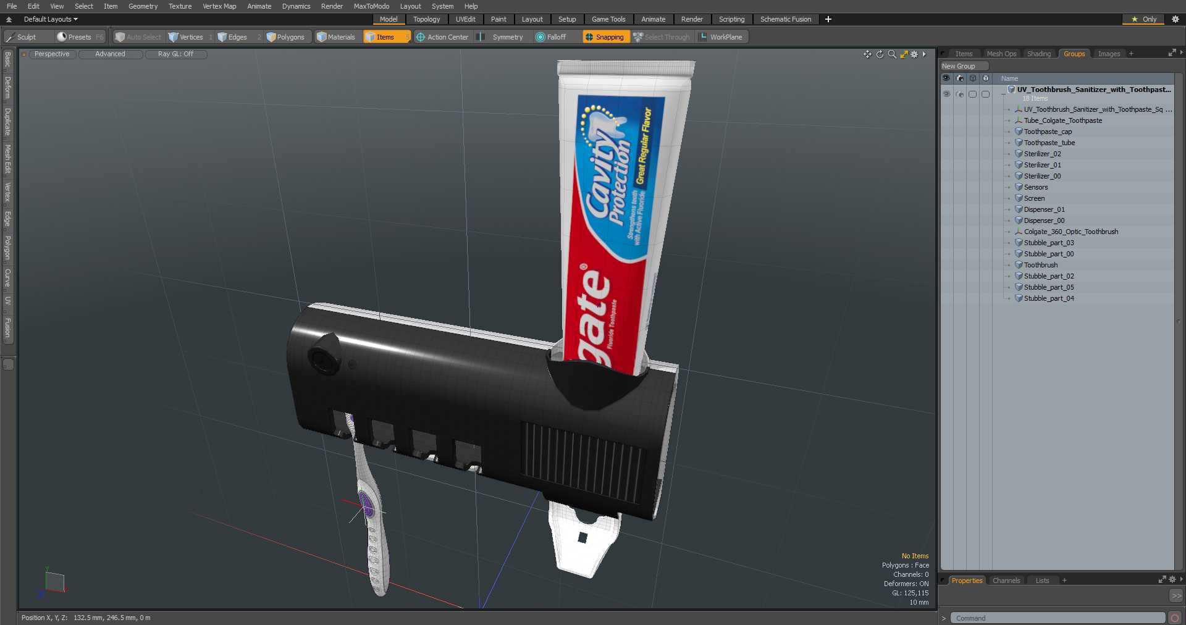Screen dimensions: 1186x625
Task: Open the Perspective view dropdown
Action: click(52, 54)
